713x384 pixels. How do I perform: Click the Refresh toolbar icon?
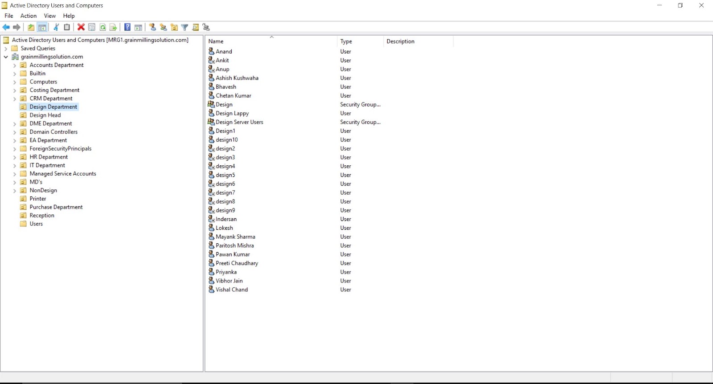coord(102,27)
